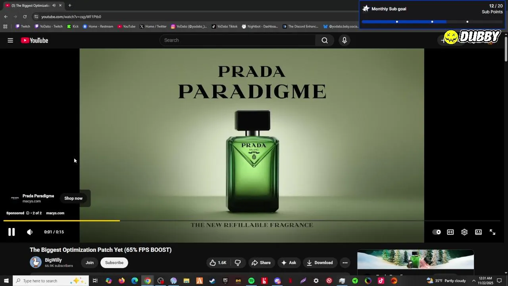Open the Kick bookmark
The image size is (508, 286).
click(73, 27)
